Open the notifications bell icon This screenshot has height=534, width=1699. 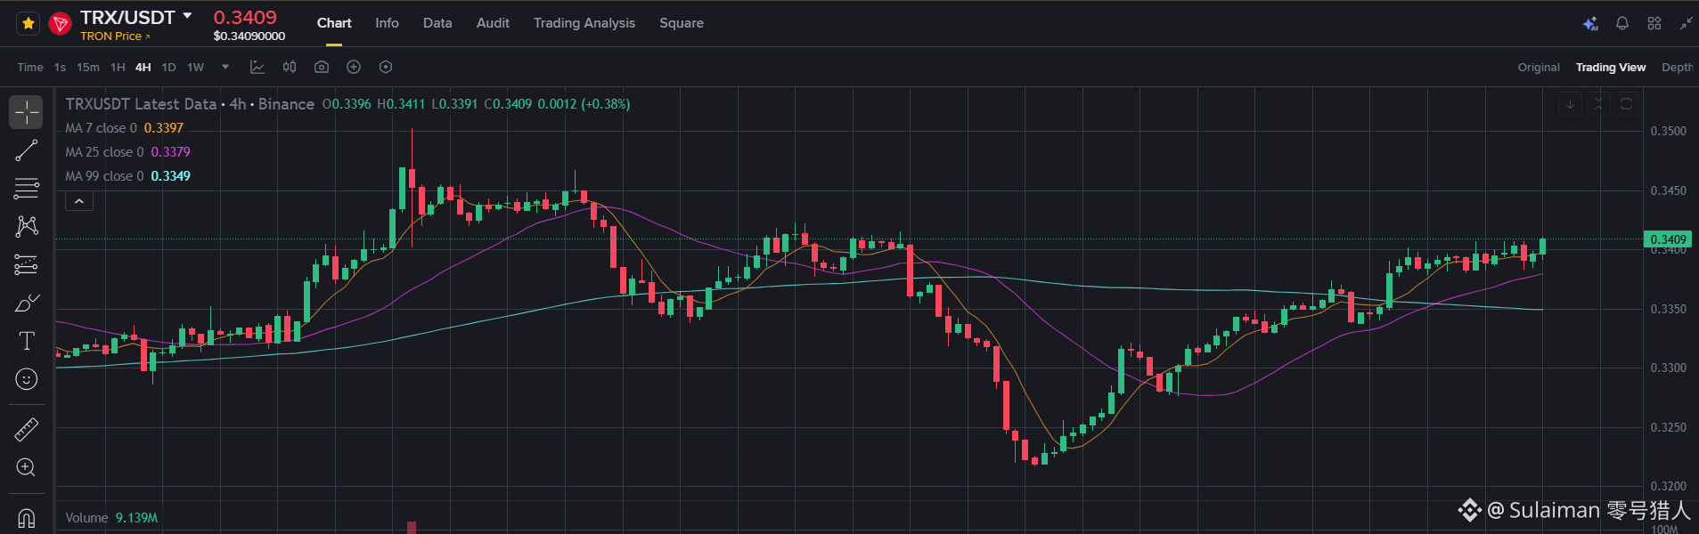click(x=1622, y=23)
